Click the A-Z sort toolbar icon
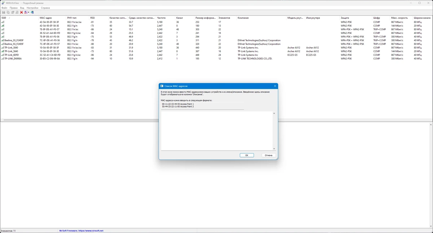This screenshot has height=233, width=433. (26, 12)
